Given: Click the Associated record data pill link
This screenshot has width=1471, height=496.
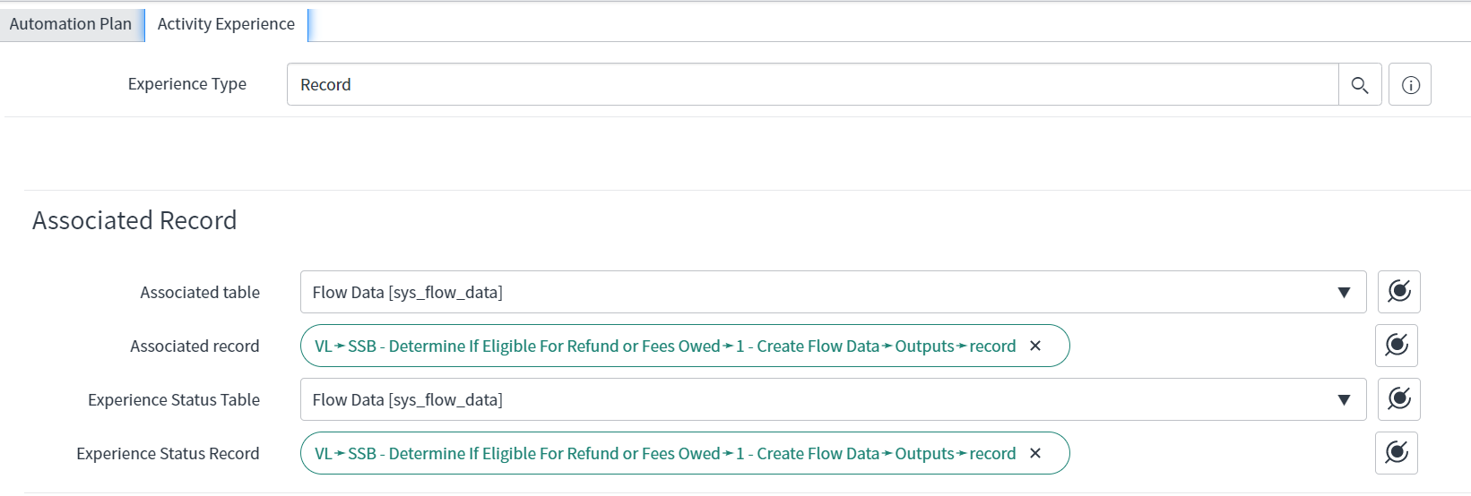Looking at the screenshot, I should 665,346.
